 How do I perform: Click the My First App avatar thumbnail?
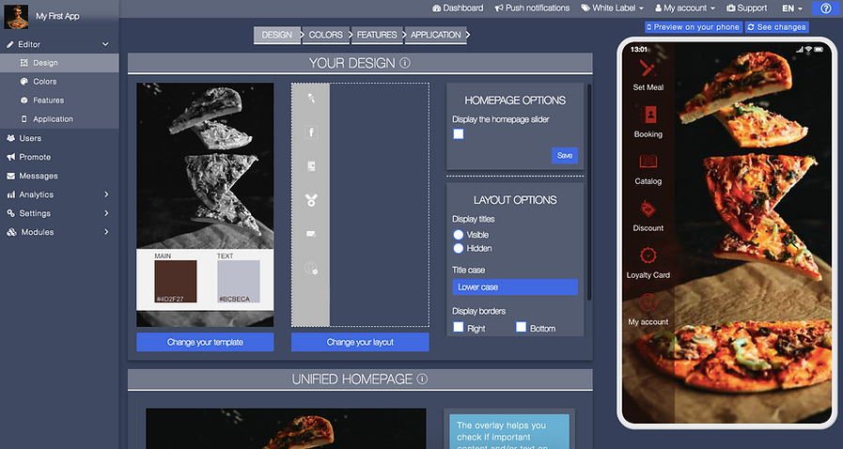16,16
